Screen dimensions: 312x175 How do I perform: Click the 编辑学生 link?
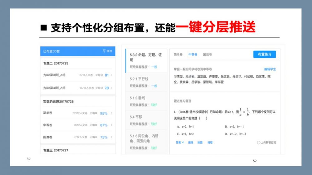pyautogui.click(x=270, y=69)
